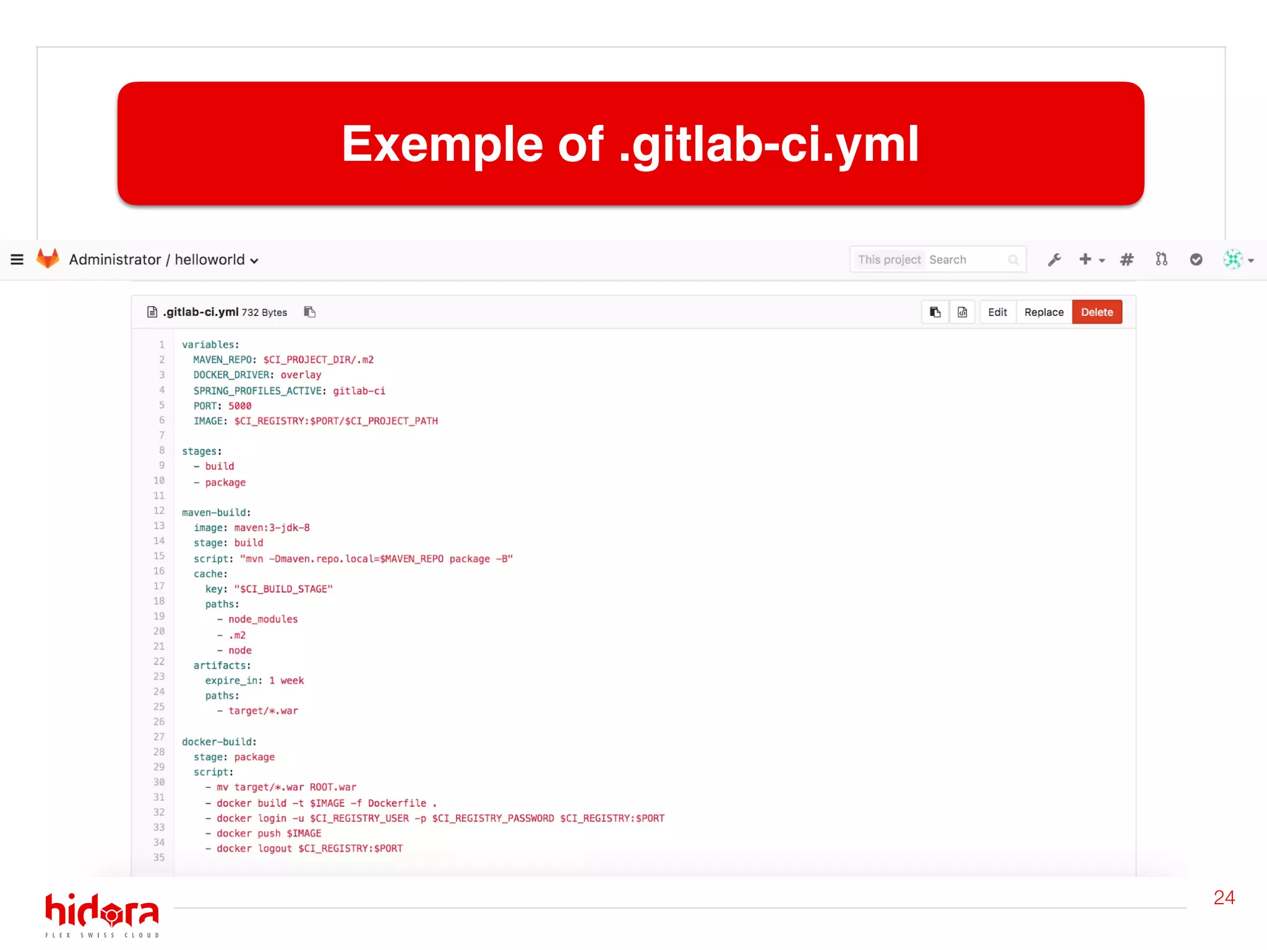The height and width of the screenshot is (950, 1267).
Task: Click the 'stages:' key
Action: point(202,451)
